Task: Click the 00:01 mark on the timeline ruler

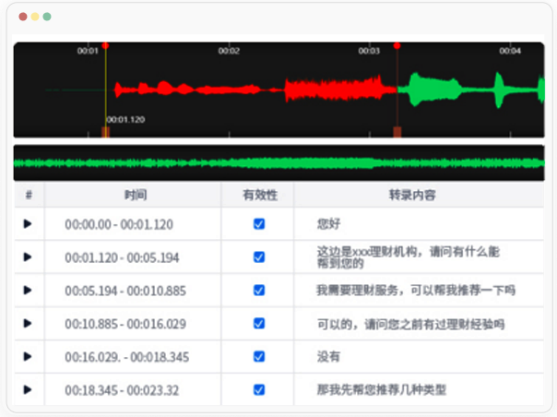Action: click(88, 51)
